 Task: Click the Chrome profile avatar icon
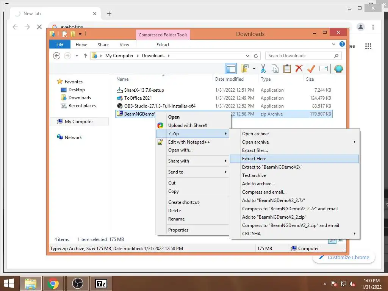point(361,27)
